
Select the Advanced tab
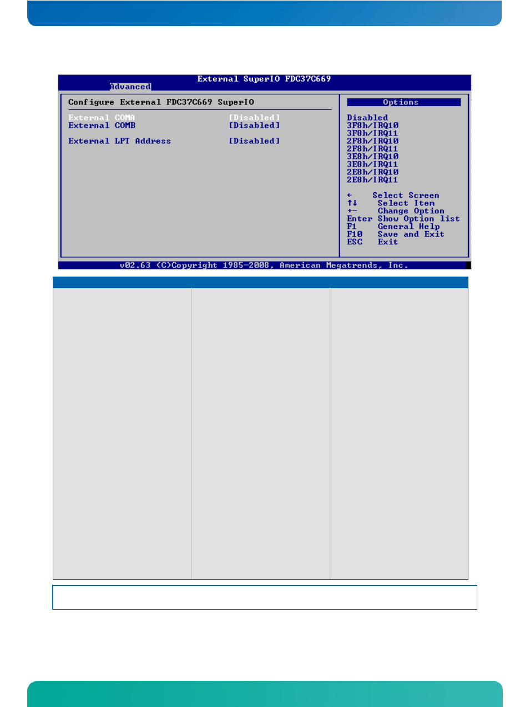tap(130, 87)
